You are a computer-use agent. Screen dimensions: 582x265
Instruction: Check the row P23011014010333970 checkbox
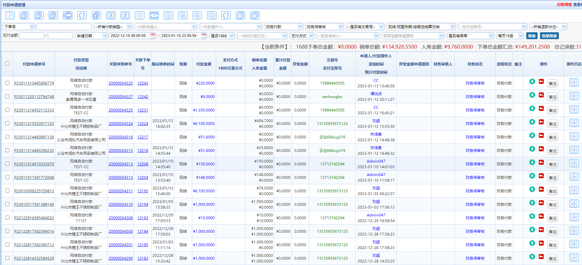[x=7, y=164]
